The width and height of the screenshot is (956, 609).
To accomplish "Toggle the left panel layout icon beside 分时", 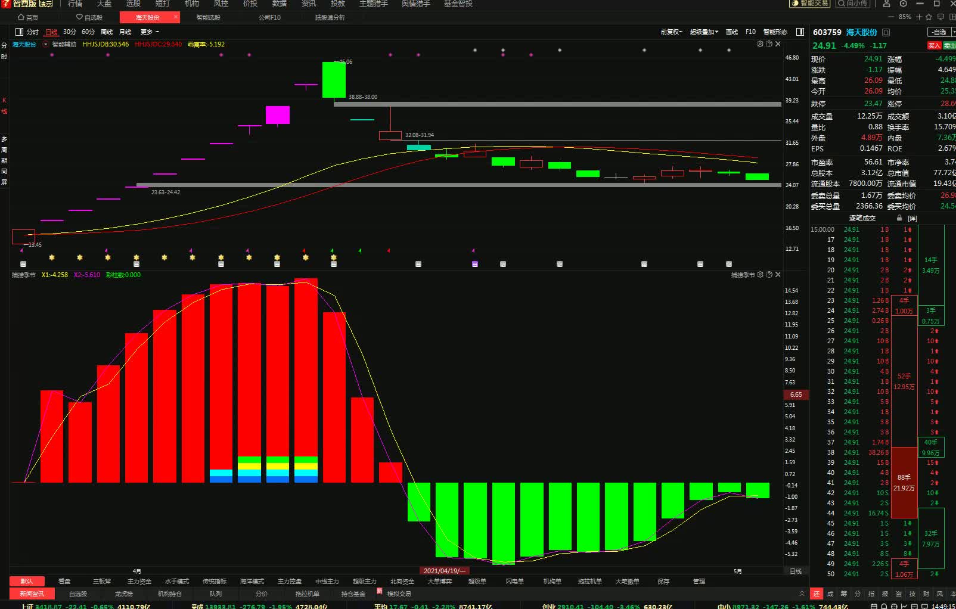I will coord(19,32).
